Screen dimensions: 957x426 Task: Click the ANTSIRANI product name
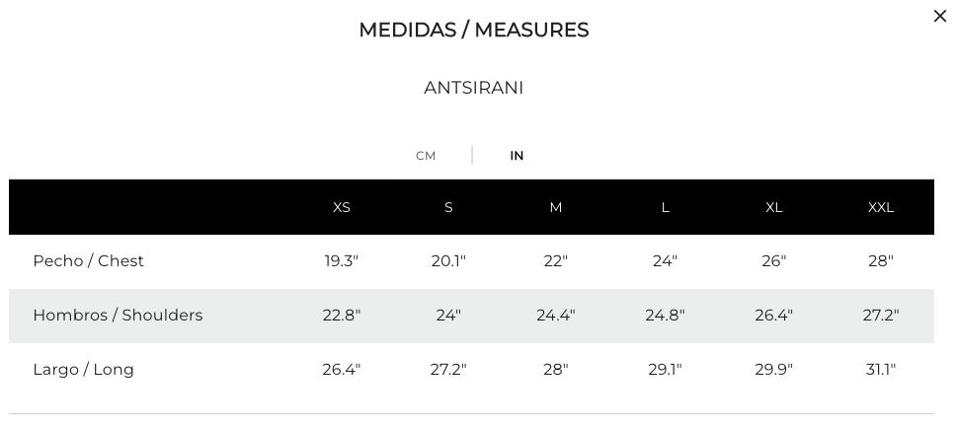pos(474,88)
